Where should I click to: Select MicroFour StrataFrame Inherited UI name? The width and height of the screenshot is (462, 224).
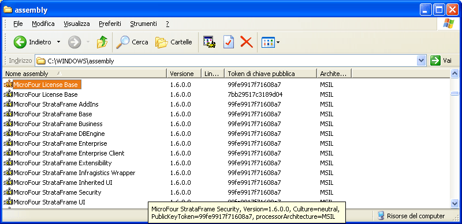pos(63,183)
